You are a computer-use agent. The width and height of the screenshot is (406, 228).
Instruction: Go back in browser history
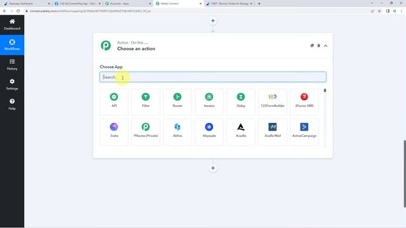pos(4,11)
